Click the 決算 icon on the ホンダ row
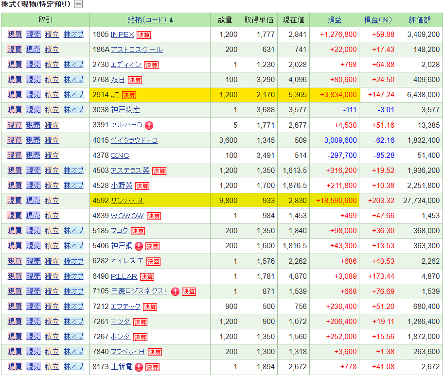This screenshot has height=375, width=443. pyautogui.click(x=140, y=337)
